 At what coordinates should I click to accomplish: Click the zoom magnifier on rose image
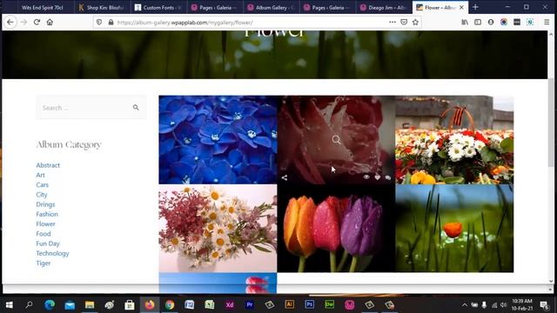coord(336,139)
